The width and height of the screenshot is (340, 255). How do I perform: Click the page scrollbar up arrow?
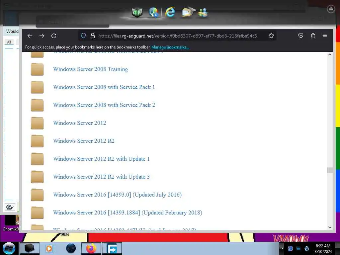click(330, 55)
